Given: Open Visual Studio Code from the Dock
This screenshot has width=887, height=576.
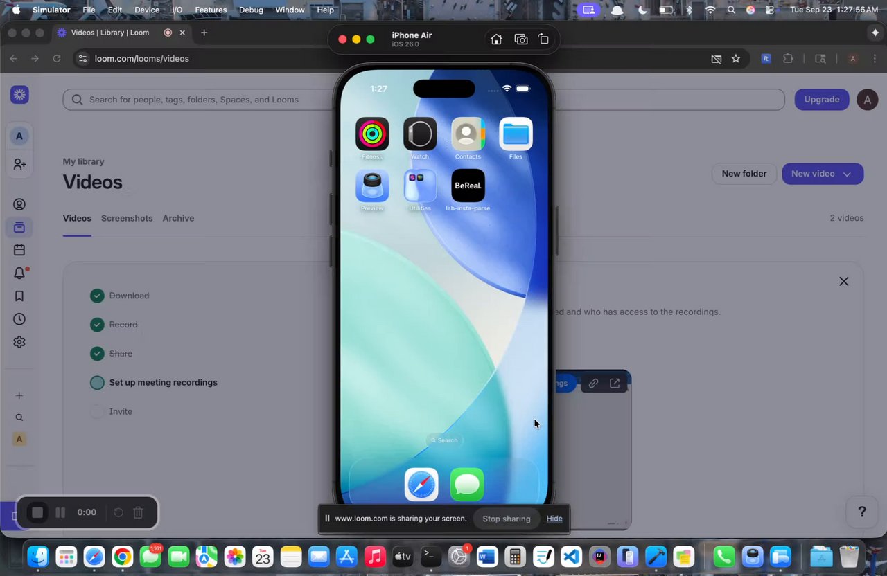Looking at the screenshot, I should click(x=572, y=556).
